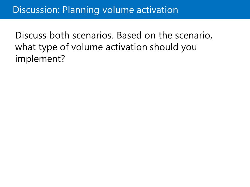
Task: Click the word 'Based' in the first line
Action: coord(129,35)
